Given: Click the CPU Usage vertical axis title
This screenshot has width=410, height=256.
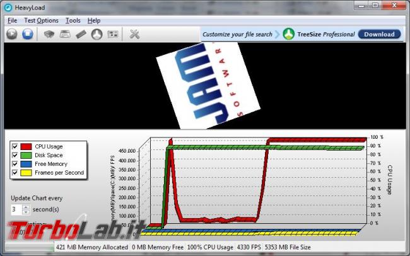Looking at the screenshot, I should point(389,180).
